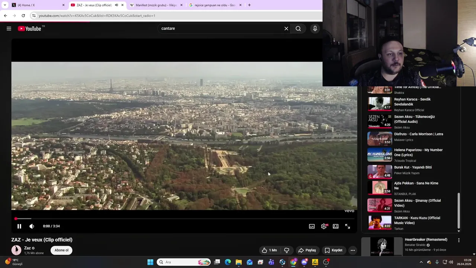Mute the ZAZ tab via speaker icon
476x268 pixels.
click(116, 5)
